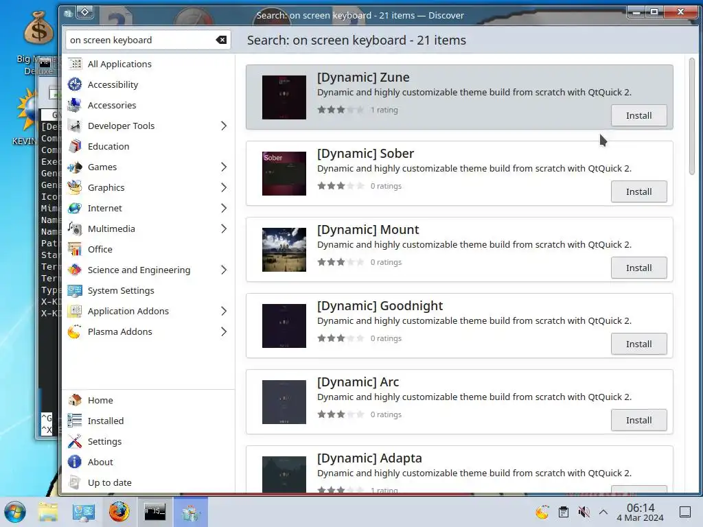
Task: Click the Internet globe icon
Action: [x=75, y=209]
